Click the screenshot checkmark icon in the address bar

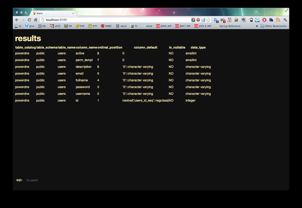point(203,20)
